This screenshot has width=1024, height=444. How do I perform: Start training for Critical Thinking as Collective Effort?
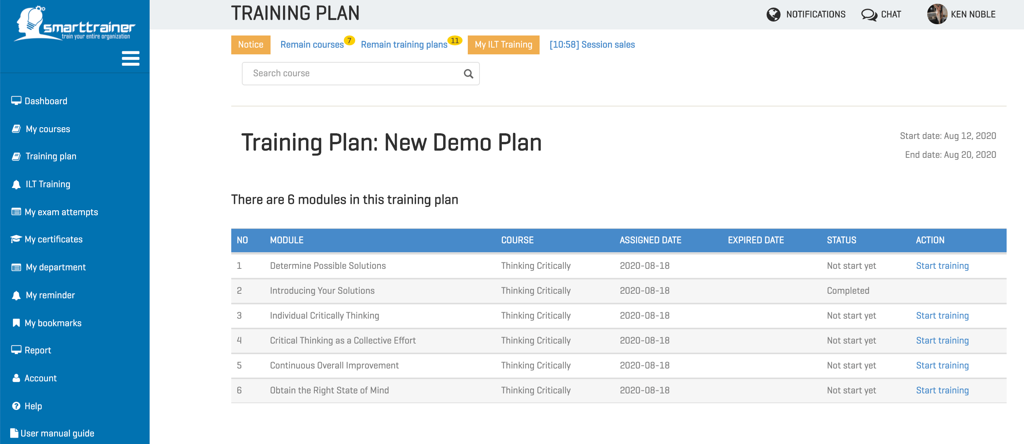coord(942,340)
